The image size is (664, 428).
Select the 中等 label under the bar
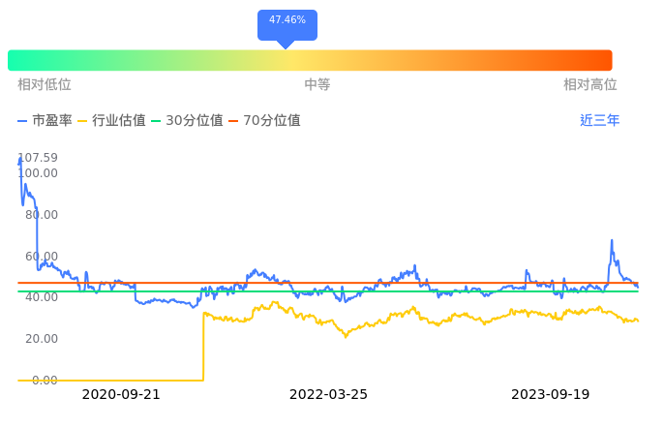(317, 85)
